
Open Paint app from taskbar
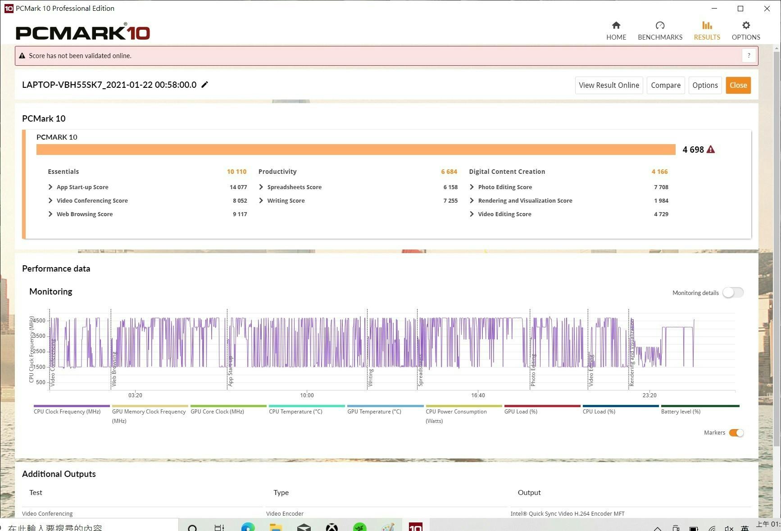387,527
